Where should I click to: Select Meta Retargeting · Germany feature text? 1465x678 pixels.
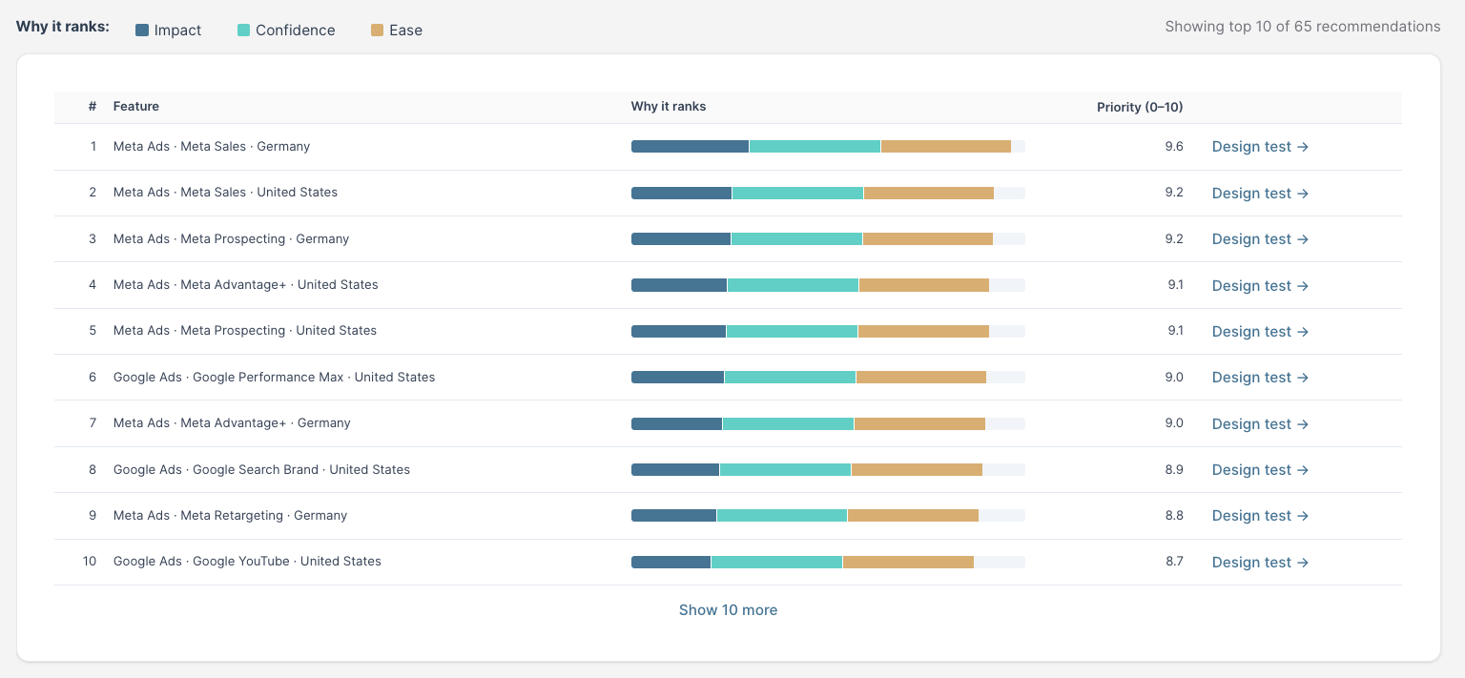[230, 516]
